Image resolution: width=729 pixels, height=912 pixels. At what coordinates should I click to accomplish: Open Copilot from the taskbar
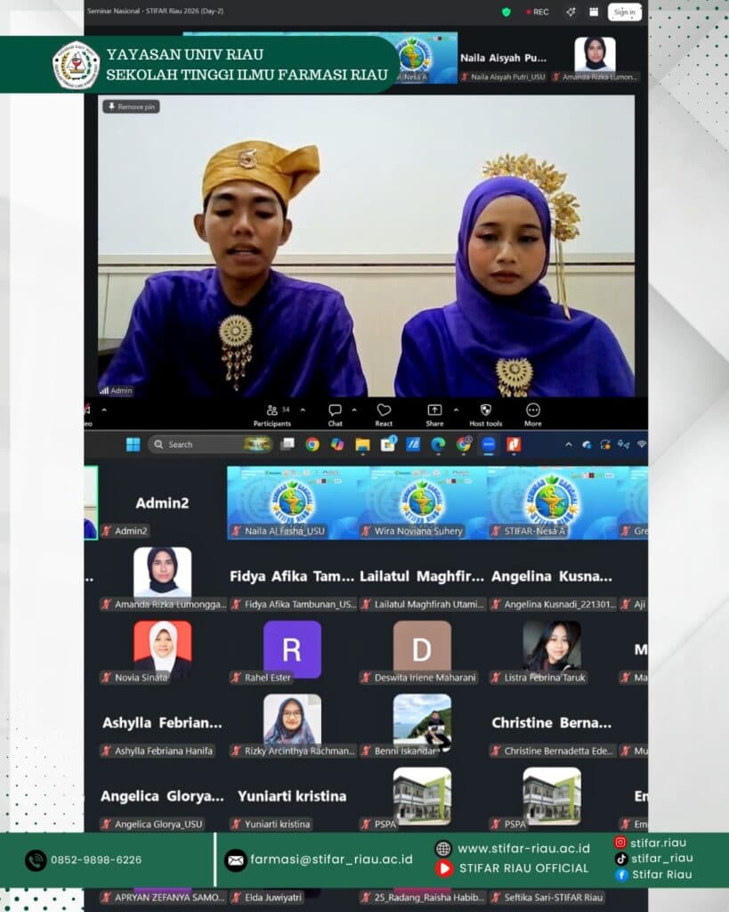(337, 444)
